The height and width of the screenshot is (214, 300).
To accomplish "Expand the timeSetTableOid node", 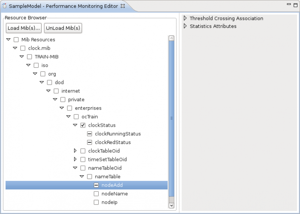I will coord(75,159).
